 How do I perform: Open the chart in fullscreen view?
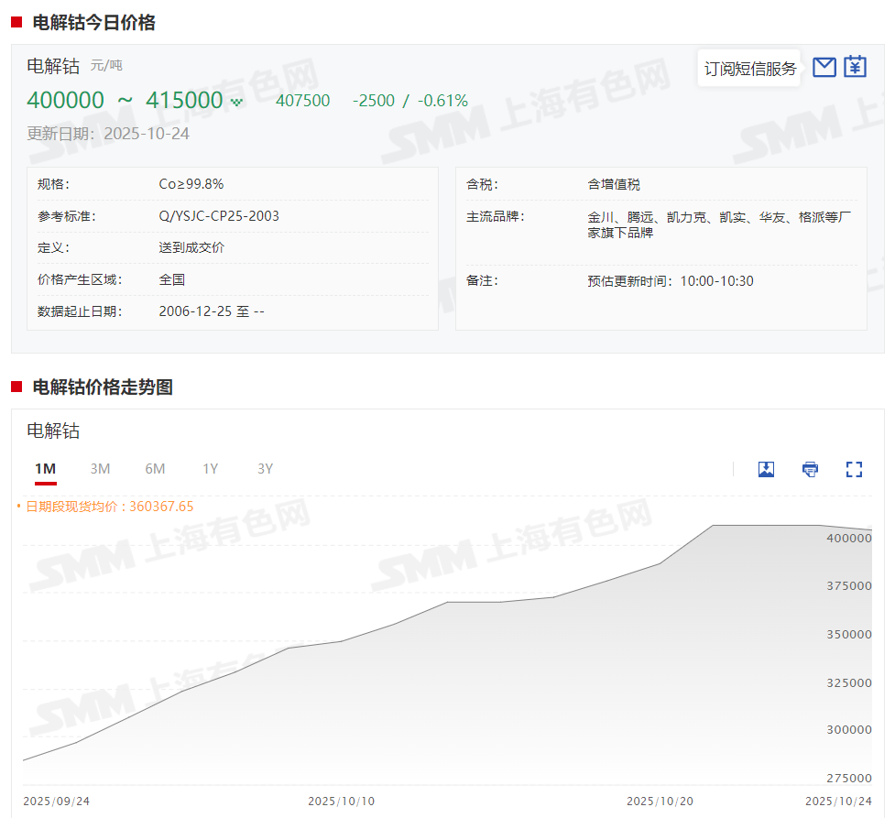point(854,469)
